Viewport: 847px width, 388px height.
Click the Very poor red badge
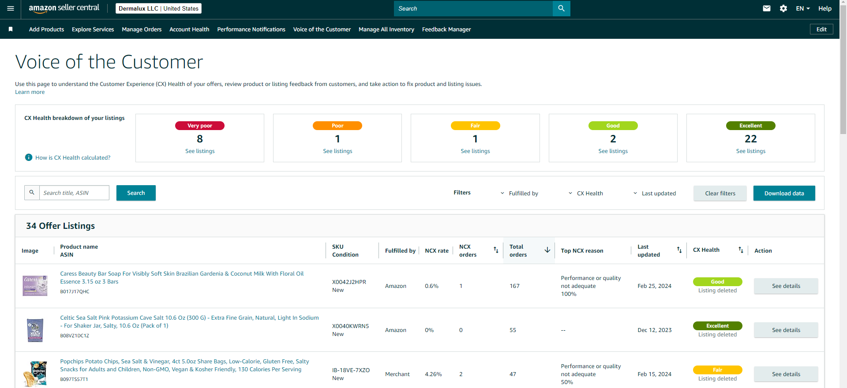(200, 126)
